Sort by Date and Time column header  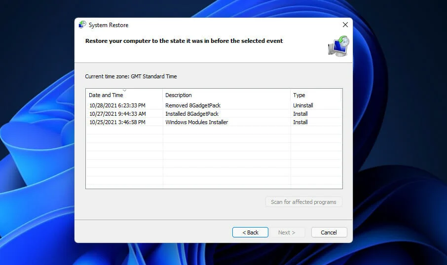coord(124,95)
